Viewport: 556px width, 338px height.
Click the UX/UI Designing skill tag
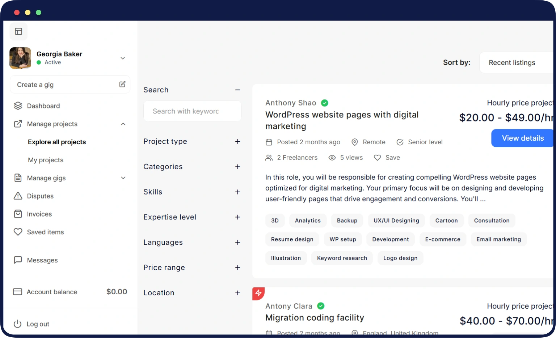[x=396, y=221]
